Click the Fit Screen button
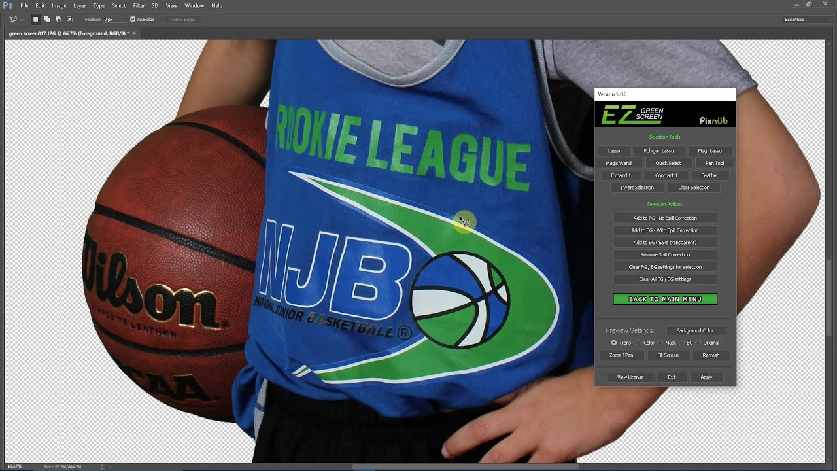Screen dimensions: 837x471 pyautogui.click(x=668, y=355)
